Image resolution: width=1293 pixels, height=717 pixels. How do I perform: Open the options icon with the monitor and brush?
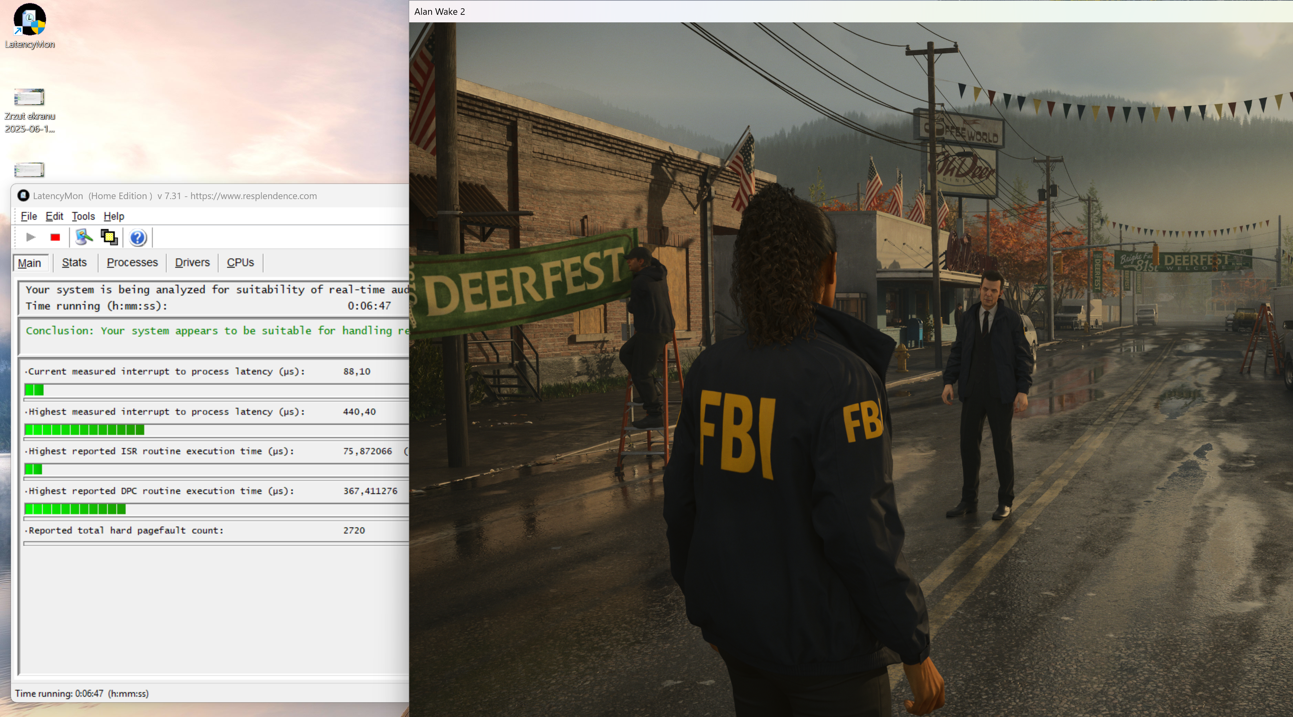click(x=84, y=237)
